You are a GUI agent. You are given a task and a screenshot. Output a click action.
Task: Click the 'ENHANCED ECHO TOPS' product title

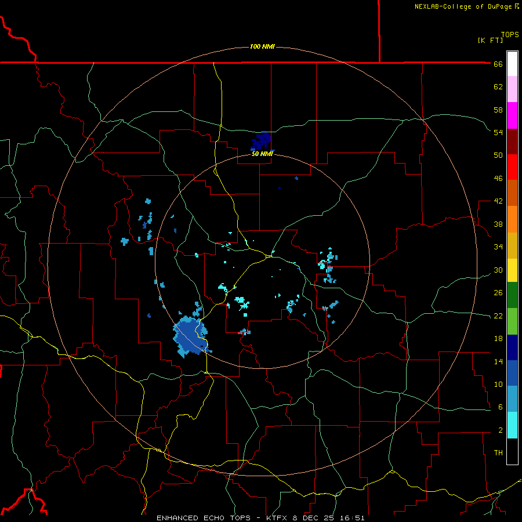coord(204,518)
